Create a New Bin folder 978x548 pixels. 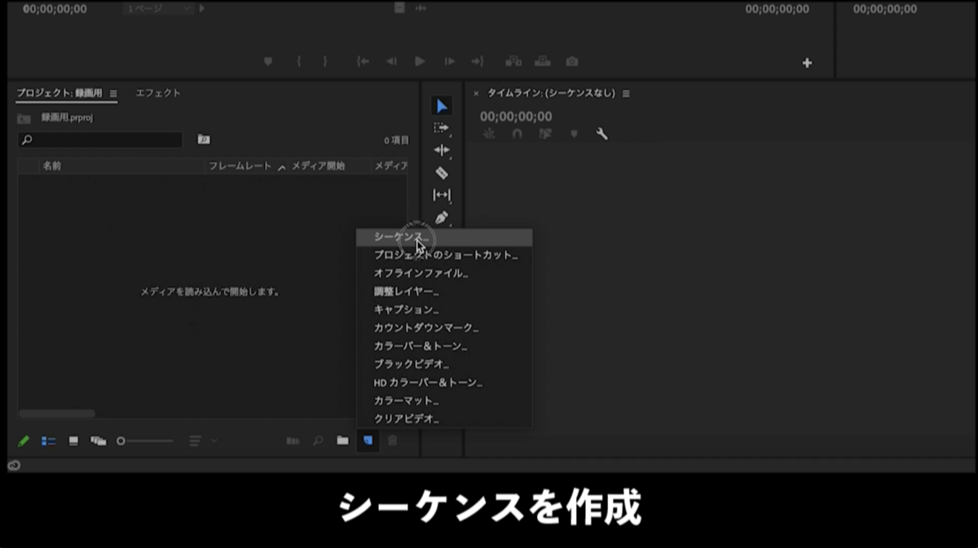342,441
